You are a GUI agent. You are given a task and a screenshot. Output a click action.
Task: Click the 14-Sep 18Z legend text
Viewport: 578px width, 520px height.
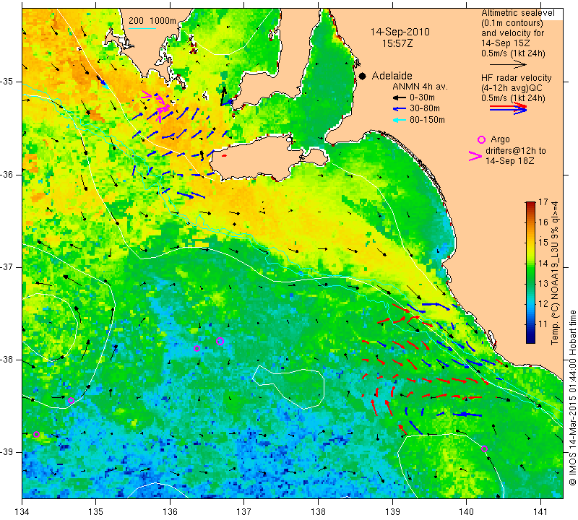tap(509, 161)
